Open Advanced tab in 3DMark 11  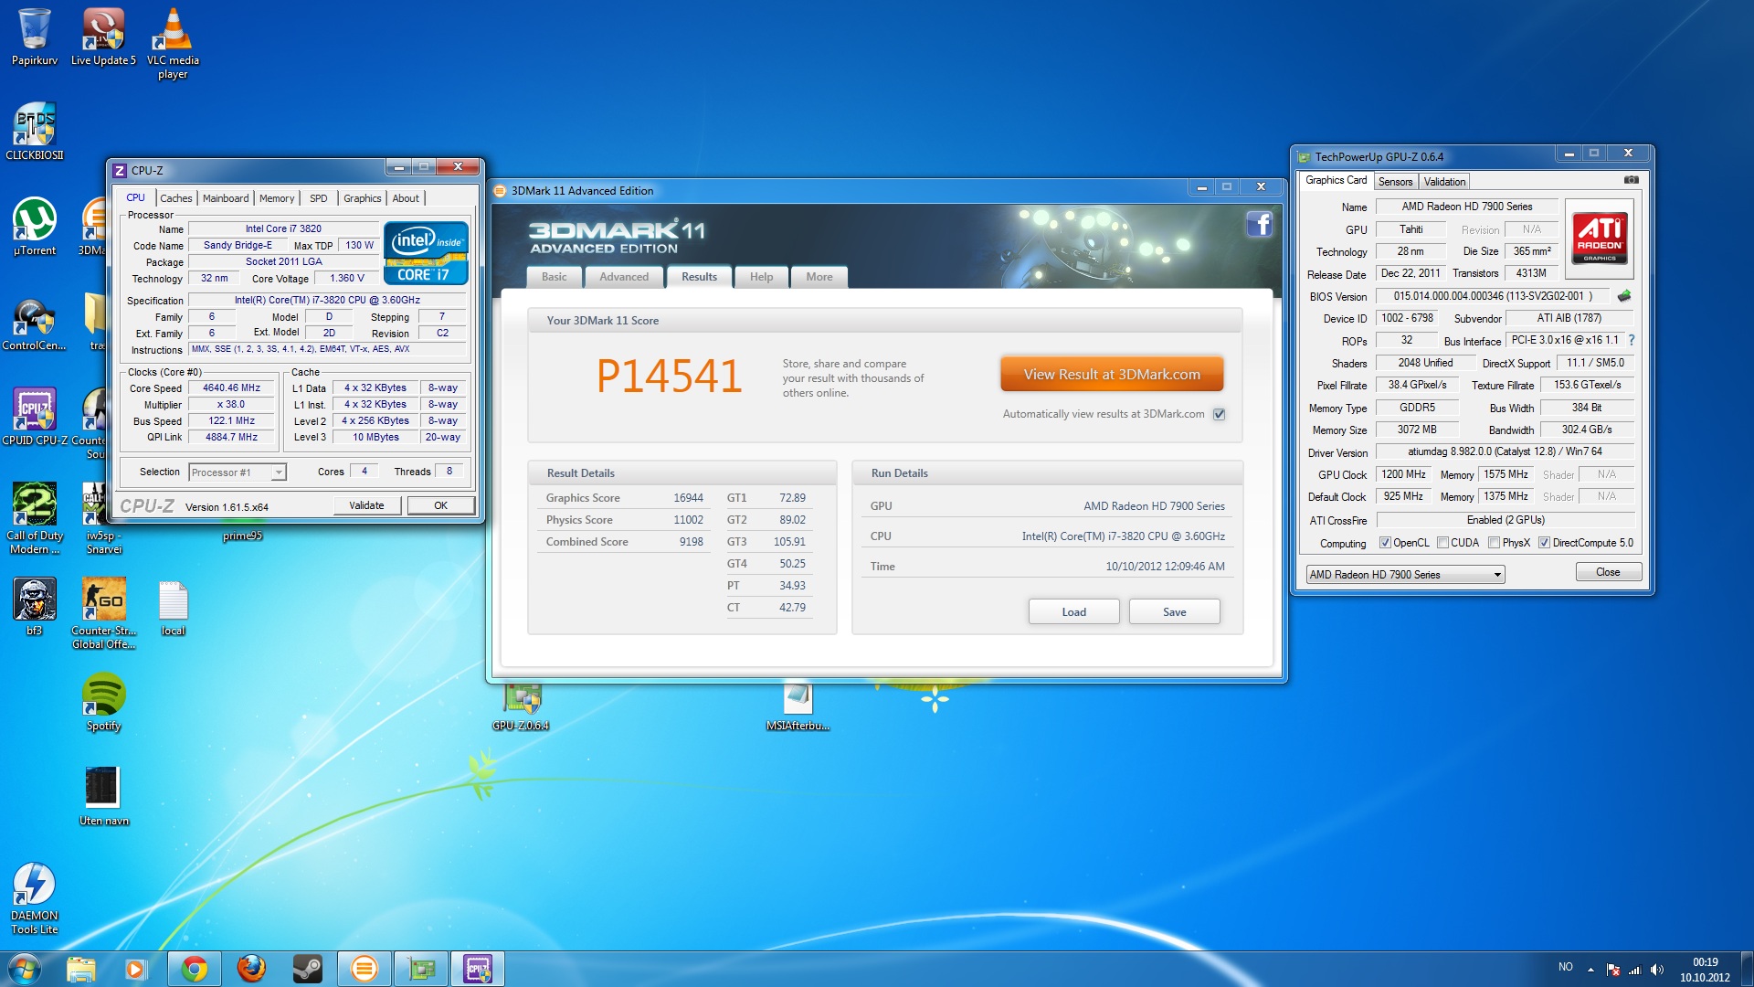pyautogui.click(x=624, y=277)
